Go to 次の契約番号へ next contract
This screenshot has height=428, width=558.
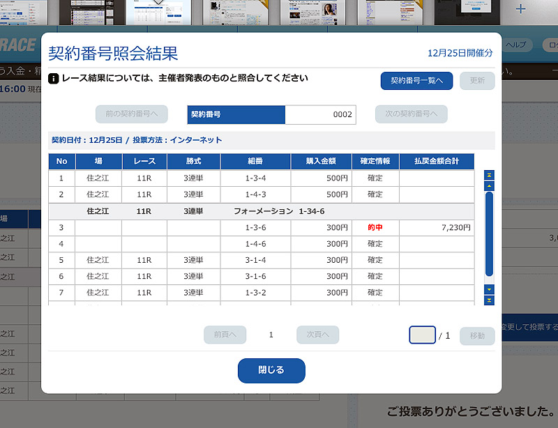[411, 114]
